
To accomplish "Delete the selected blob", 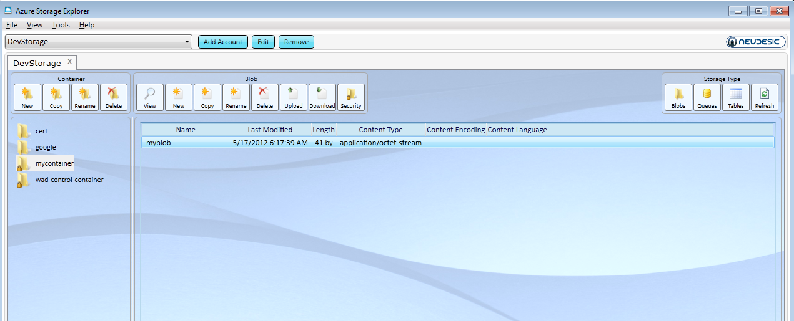I will click(x=265, y=97).
